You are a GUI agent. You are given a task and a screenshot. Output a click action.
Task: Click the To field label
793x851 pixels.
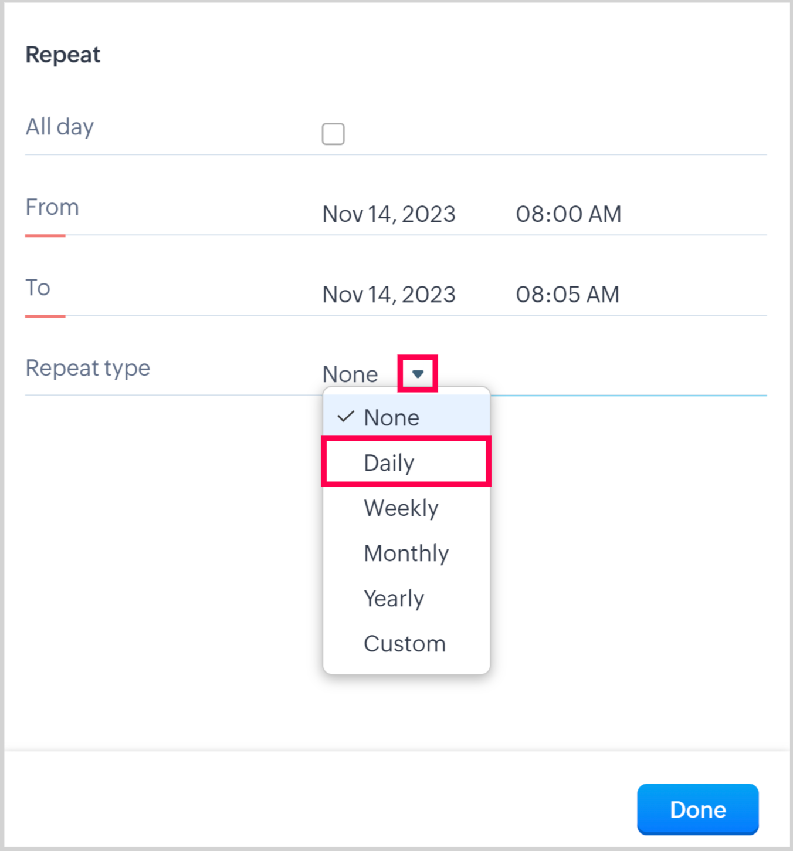[38, 288]
